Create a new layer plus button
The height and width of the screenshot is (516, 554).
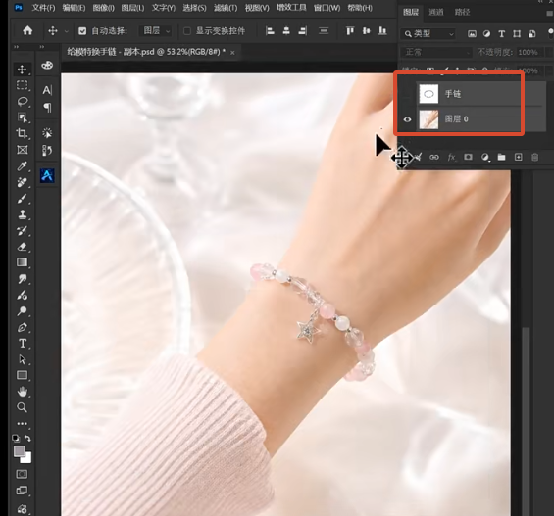(x=518, y=157)
